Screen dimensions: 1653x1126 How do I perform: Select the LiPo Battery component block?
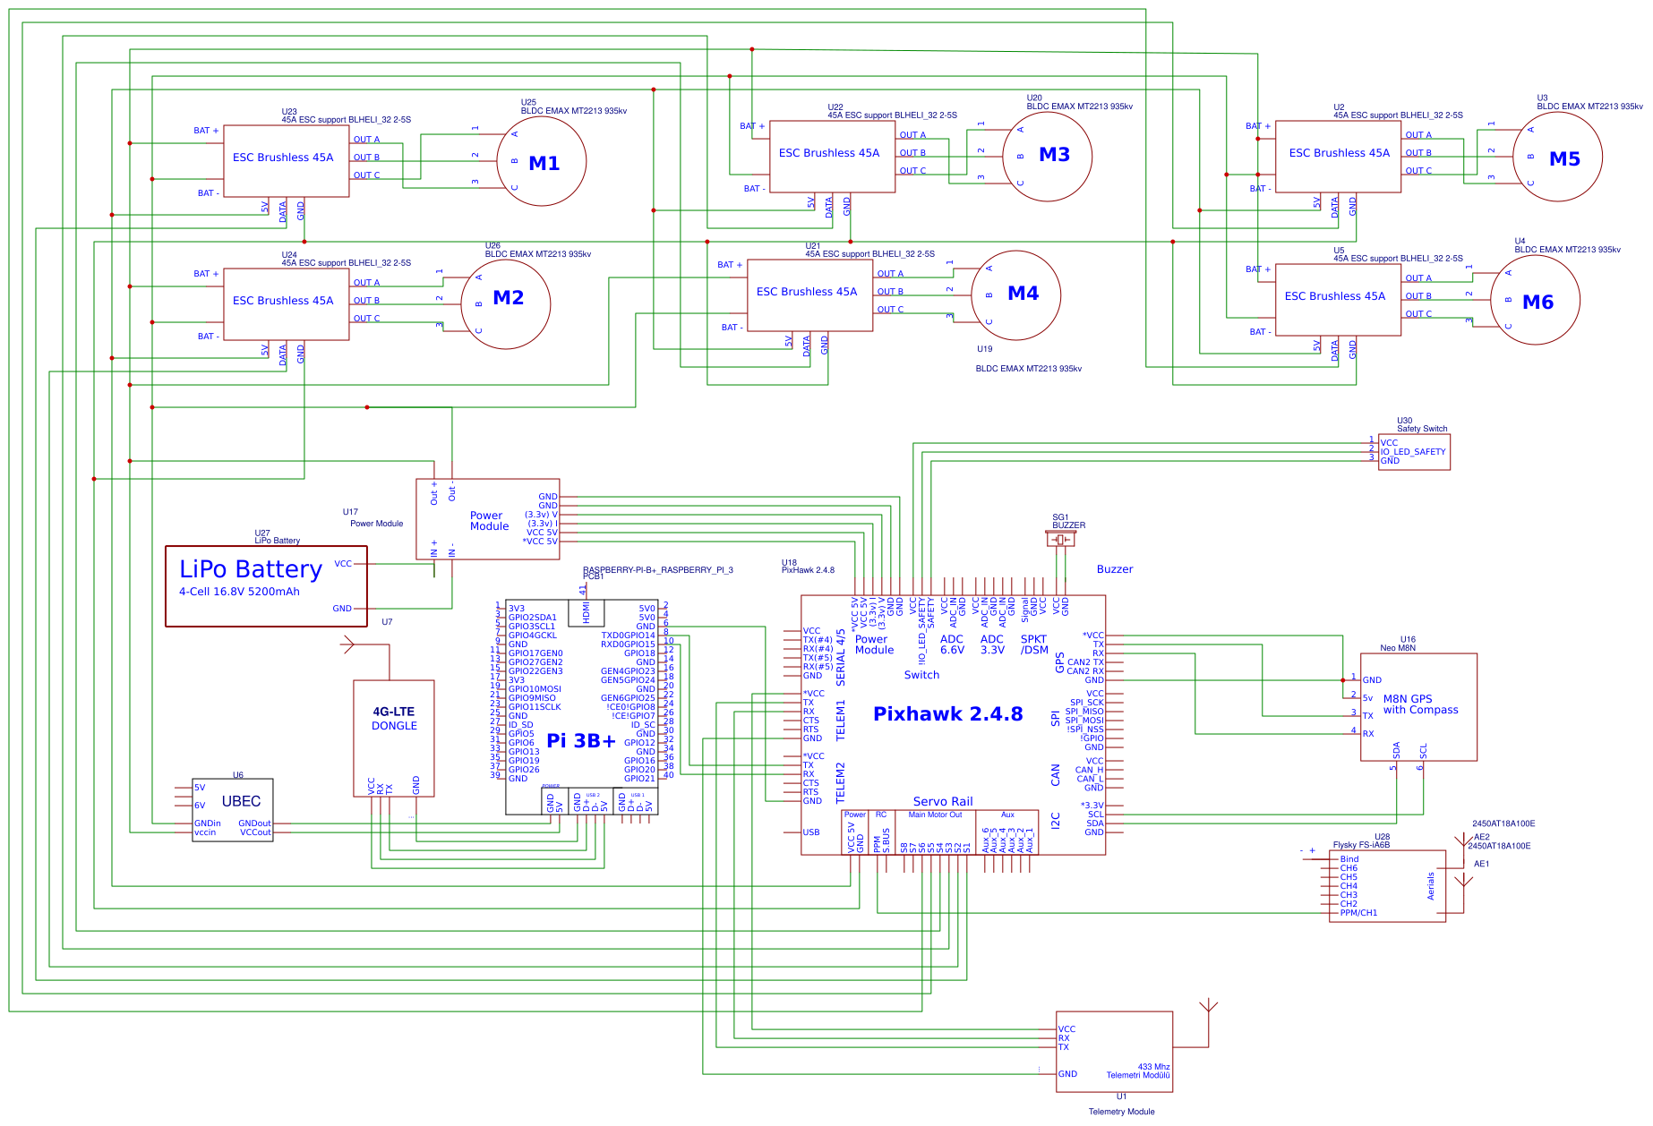266,586
